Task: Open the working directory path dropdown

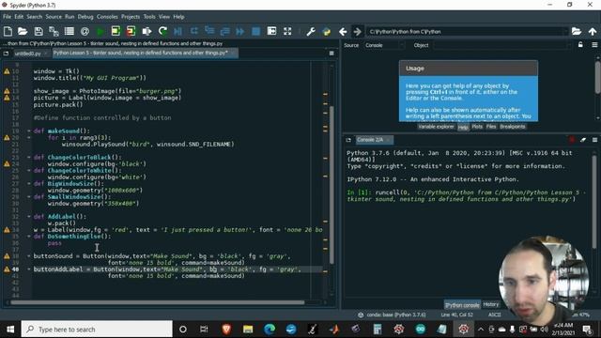Action: (x=564, y=31)
